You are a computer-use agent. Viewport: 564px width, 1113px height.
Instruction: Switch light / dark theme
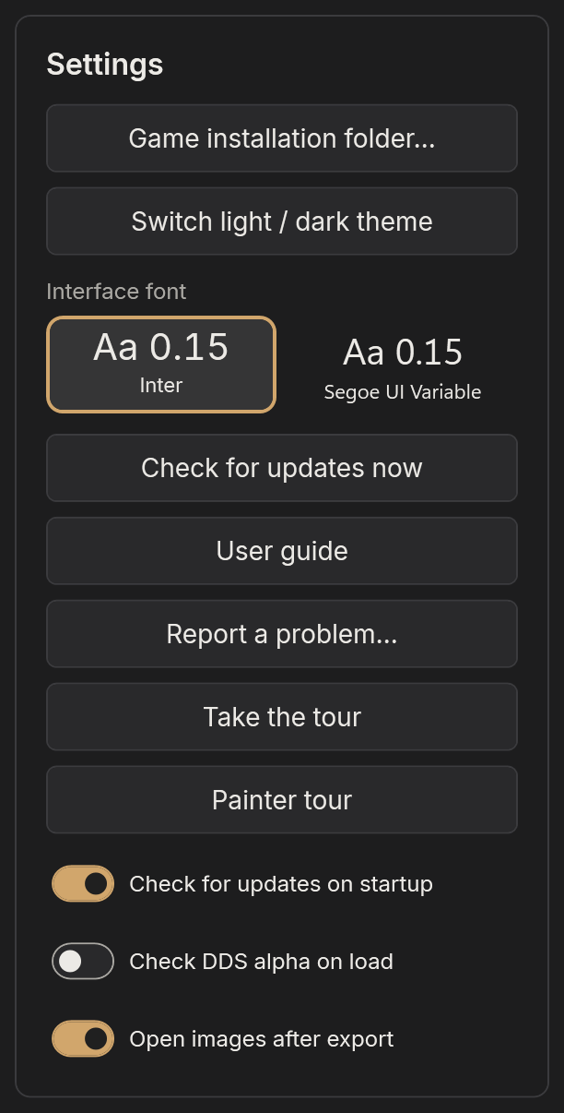(282, 221)
